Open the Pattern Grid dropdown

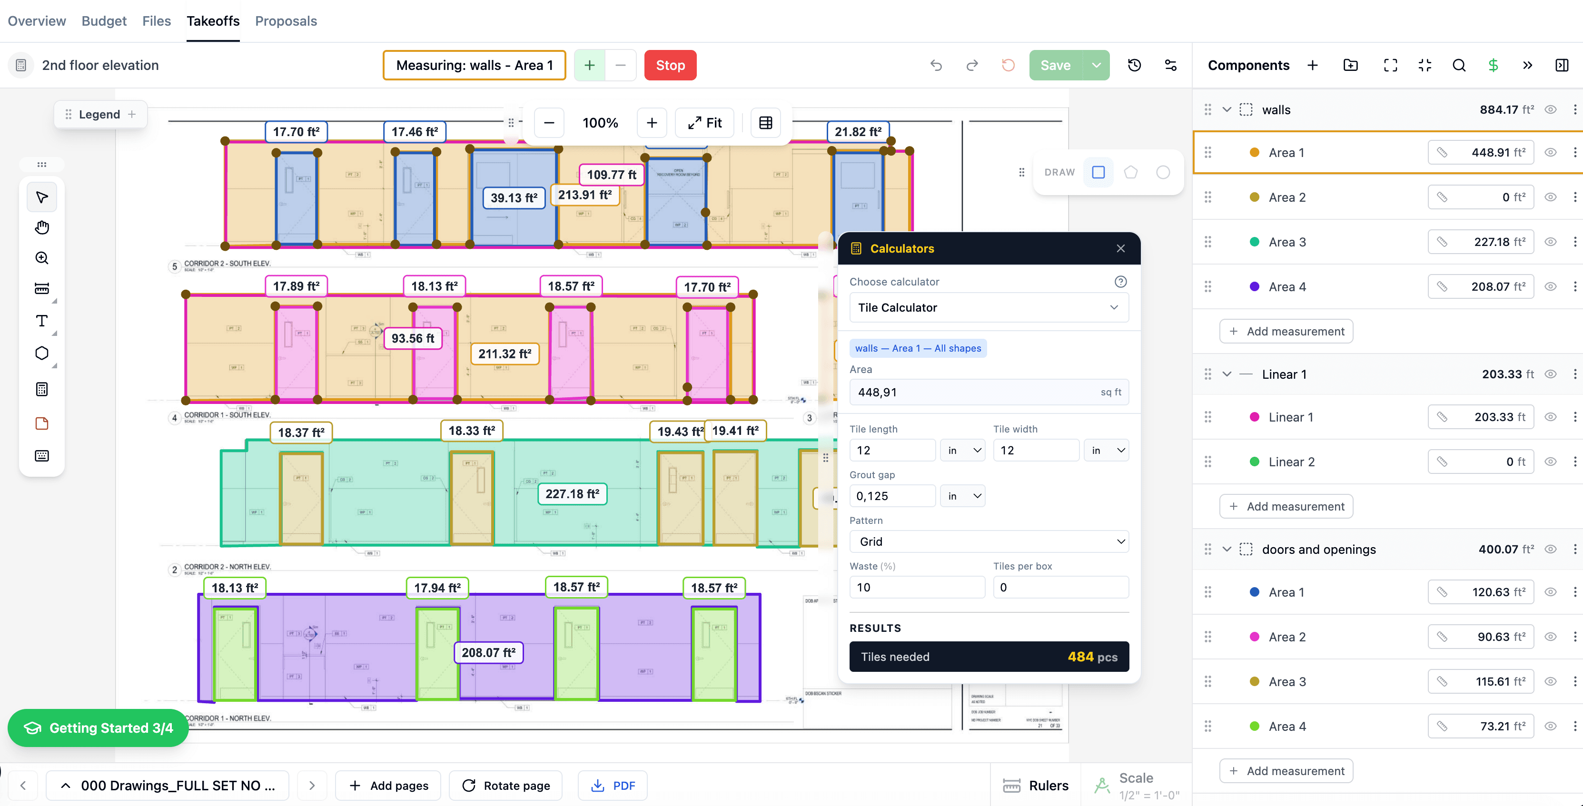(989, 541)
